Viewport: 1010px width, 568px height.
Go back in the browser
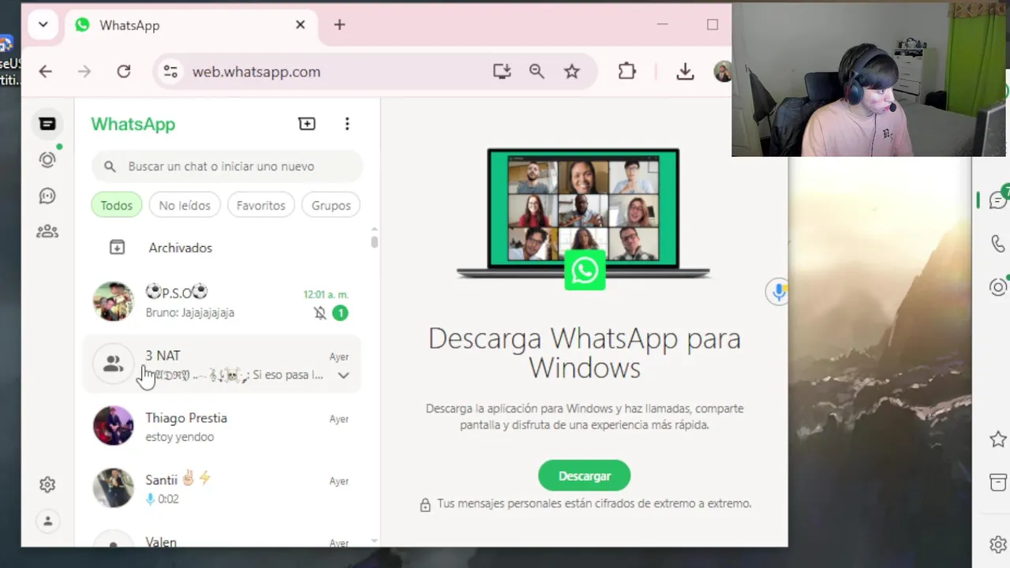[x=45, y=72]
